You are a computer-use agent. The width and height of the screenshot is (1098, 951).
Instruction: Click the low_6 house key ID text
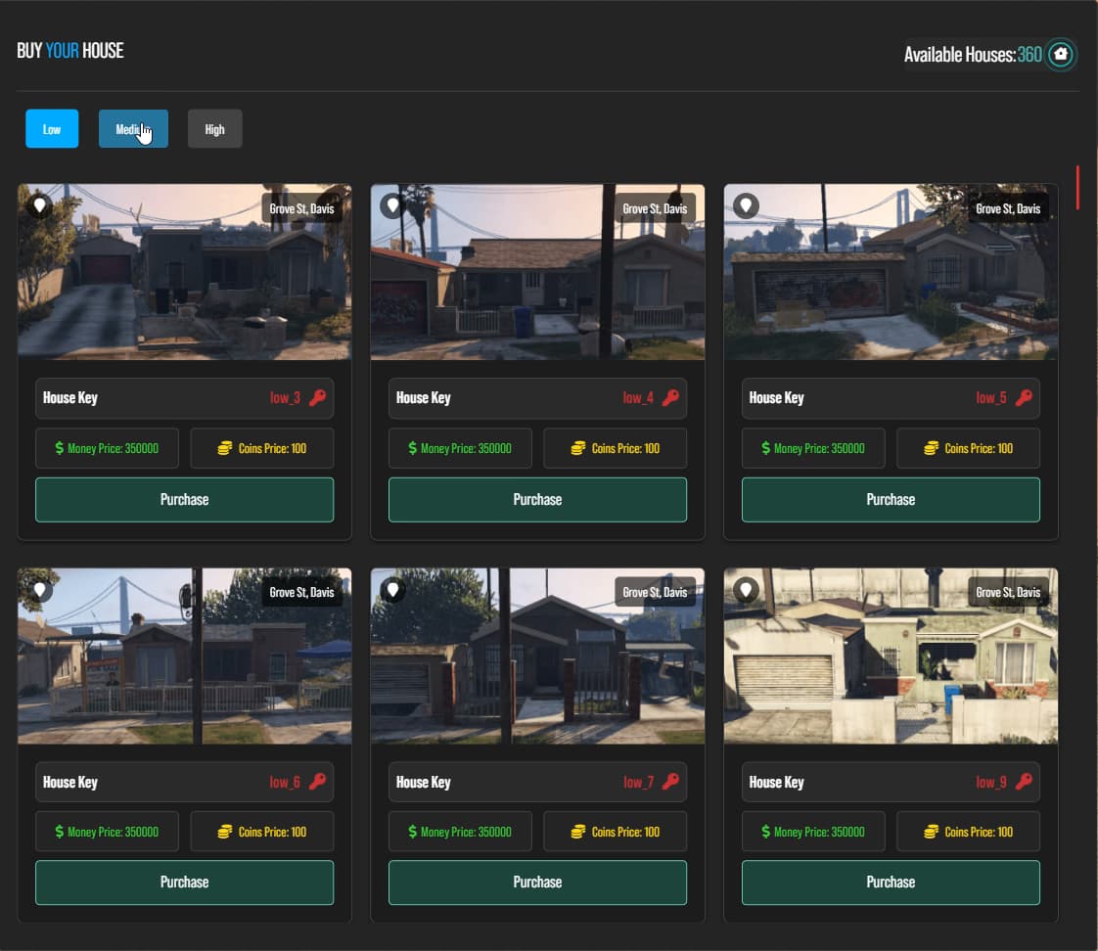coord(285,782)
